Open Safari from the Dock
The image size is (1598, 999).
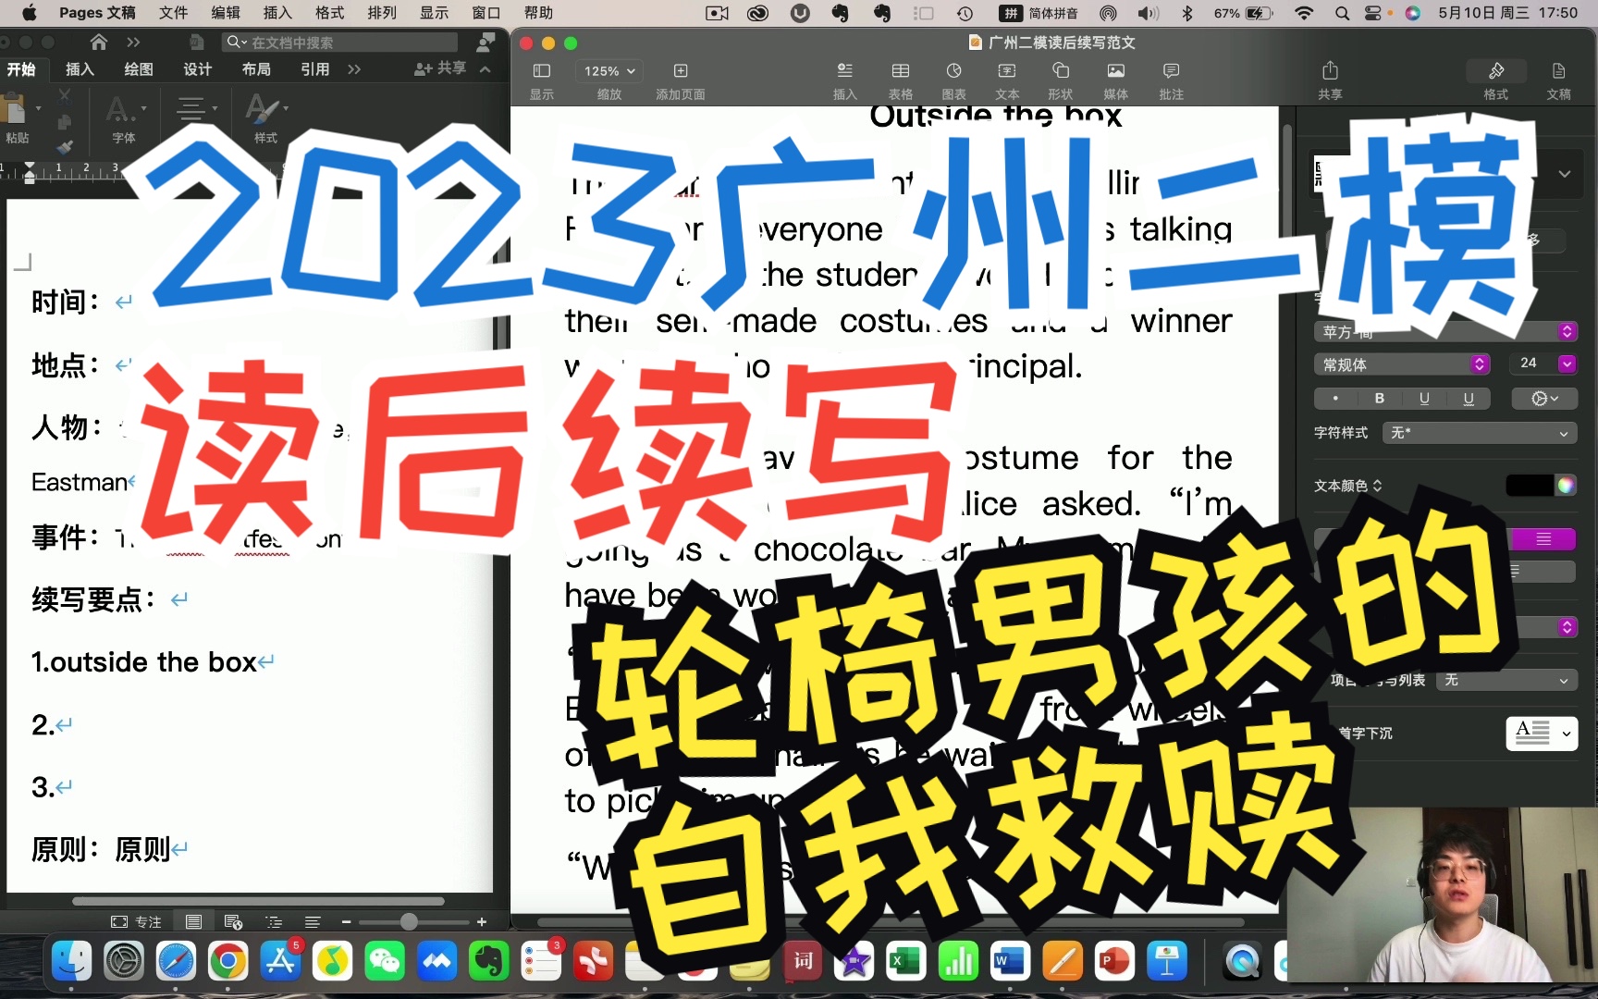pos(176,962)
